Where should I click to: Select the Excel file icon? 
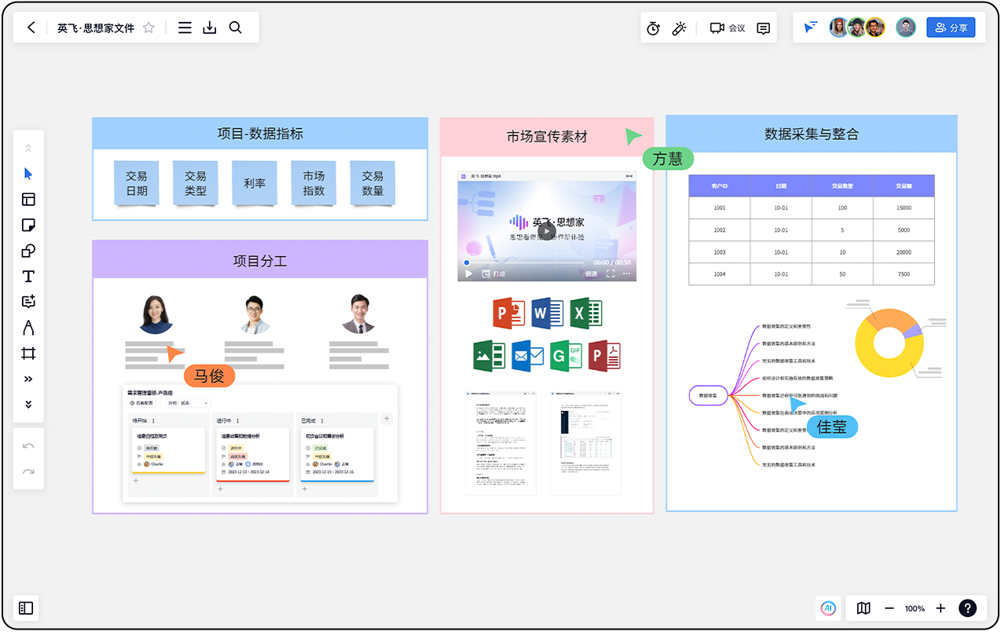(586, 313)
